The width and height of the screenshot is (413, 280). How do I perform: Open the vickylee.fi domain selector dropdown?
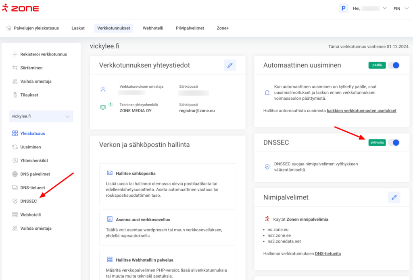coord(41,116)
